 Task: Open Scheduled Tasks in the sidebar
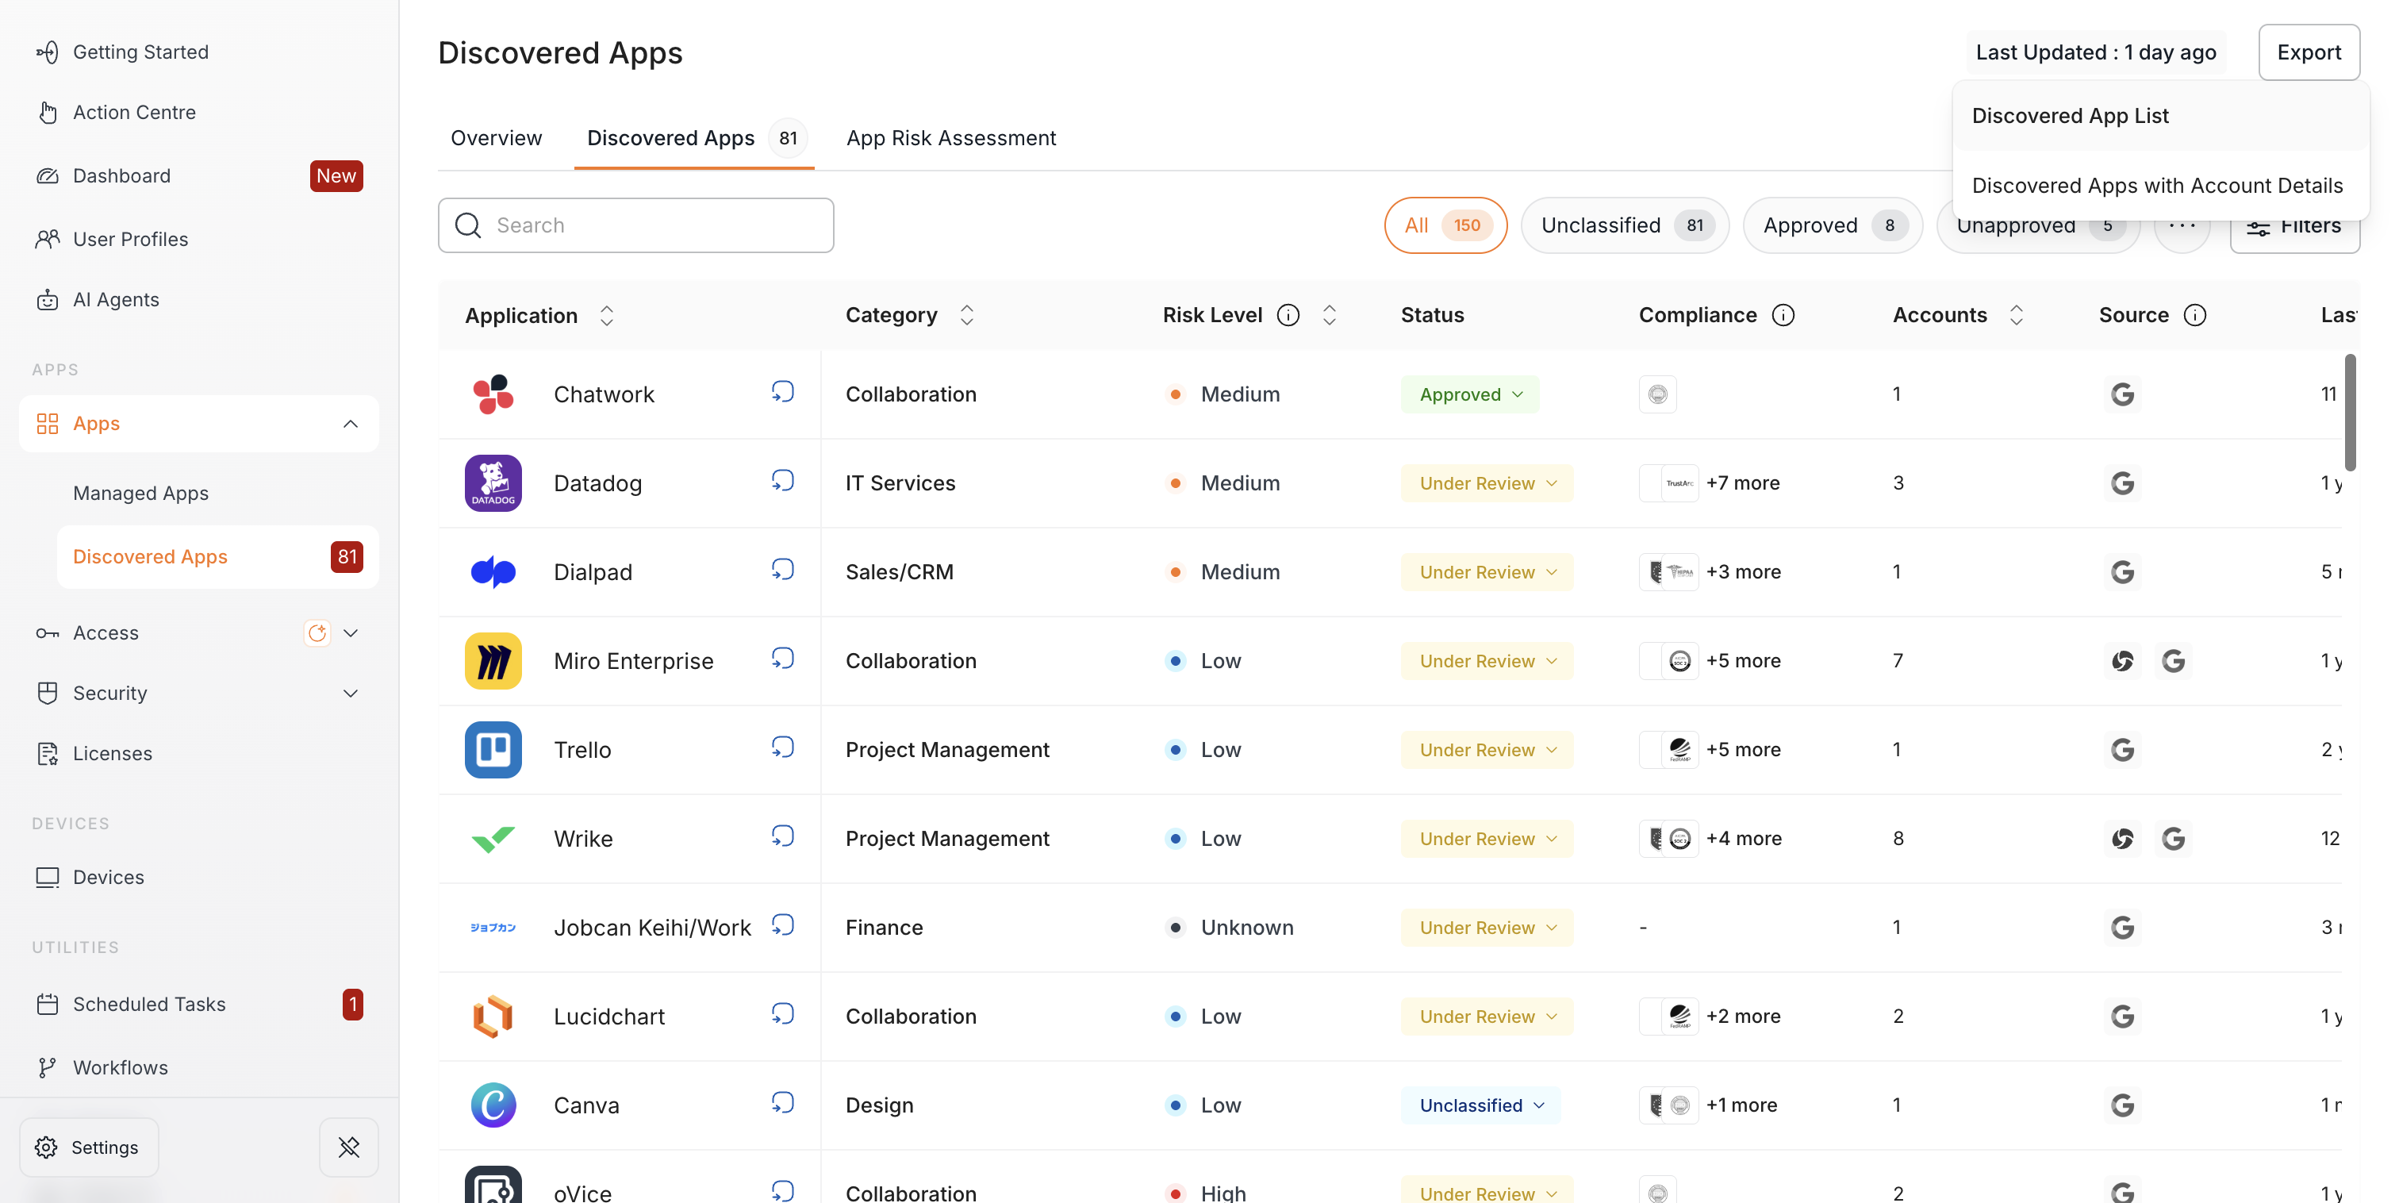(198, 1004)
